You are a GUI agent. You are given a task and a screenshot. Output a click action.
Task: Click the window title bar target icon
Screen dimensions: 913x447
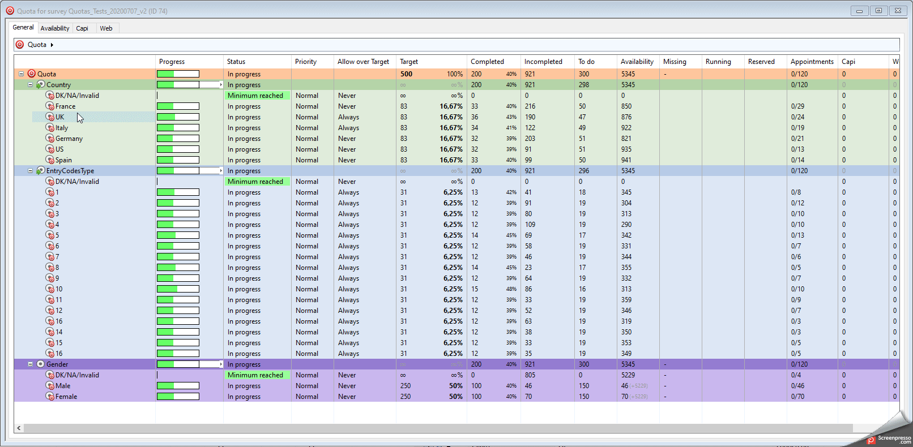(10, 10)
